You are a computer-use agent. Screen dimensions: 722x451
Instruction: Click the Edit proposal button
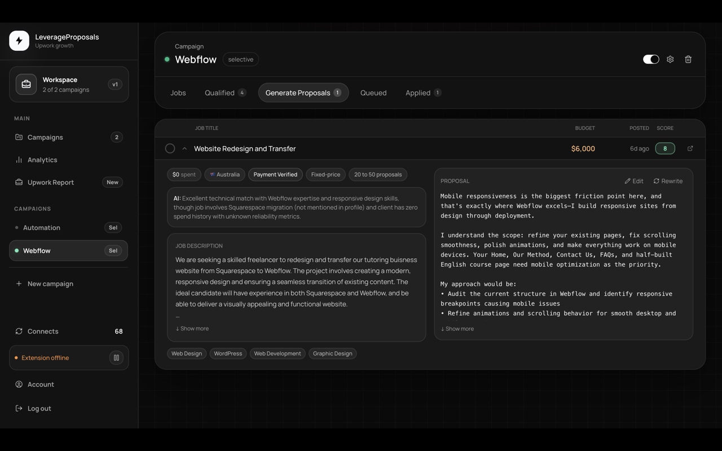[x=634, y=181]
